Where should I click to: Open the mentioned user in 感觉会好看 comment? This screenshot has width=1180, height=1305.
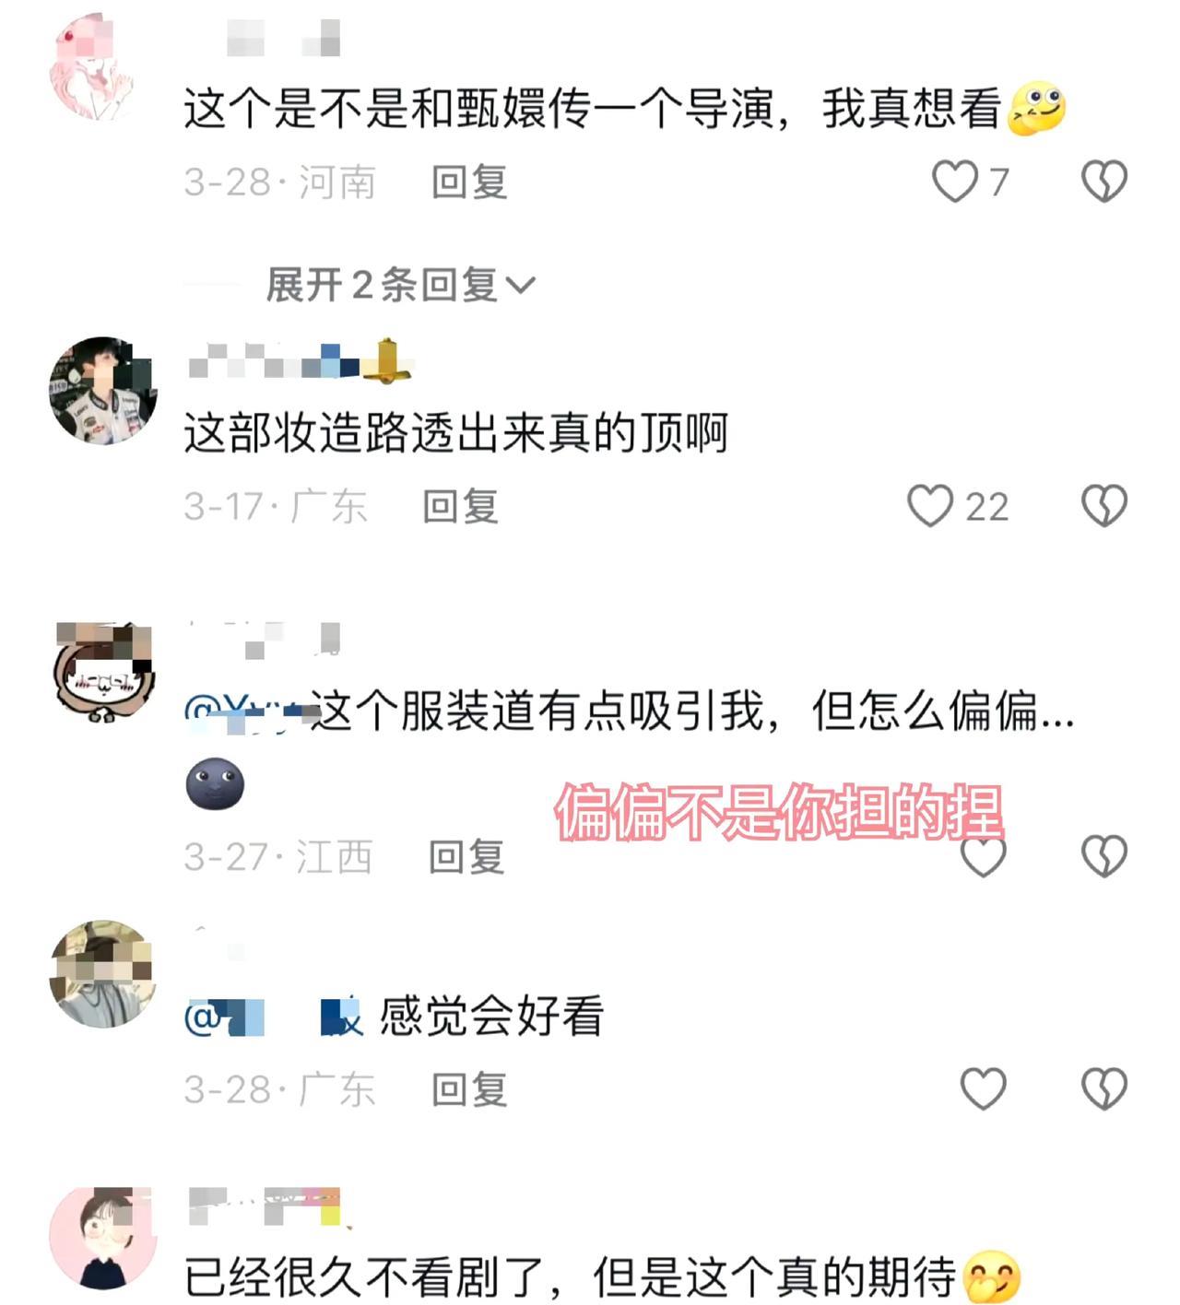(275, 1017)
